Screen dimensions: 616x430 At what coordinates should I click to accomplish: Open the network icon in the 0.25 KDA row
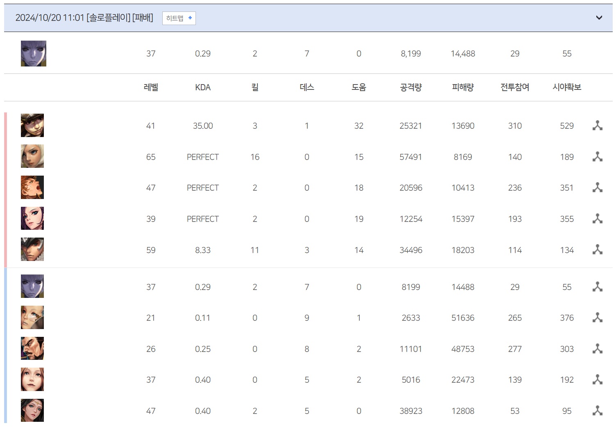597,349
